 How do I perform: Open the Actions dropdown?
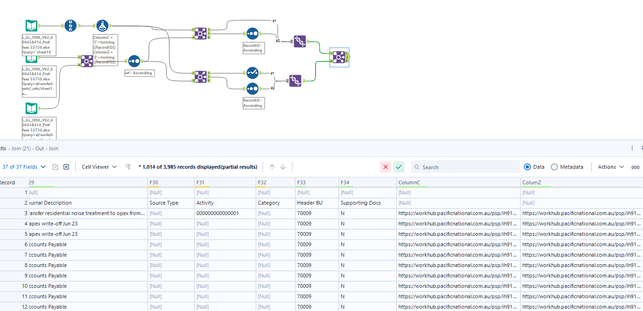(610, 167)
